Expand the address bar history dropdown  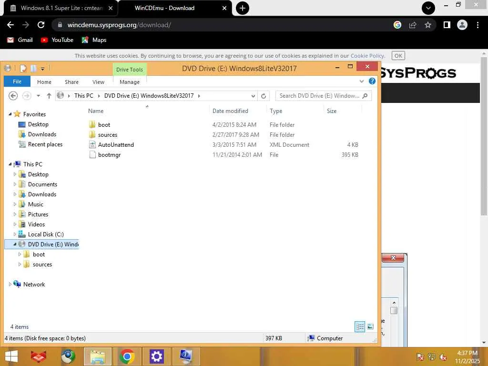tap(253, 96)
